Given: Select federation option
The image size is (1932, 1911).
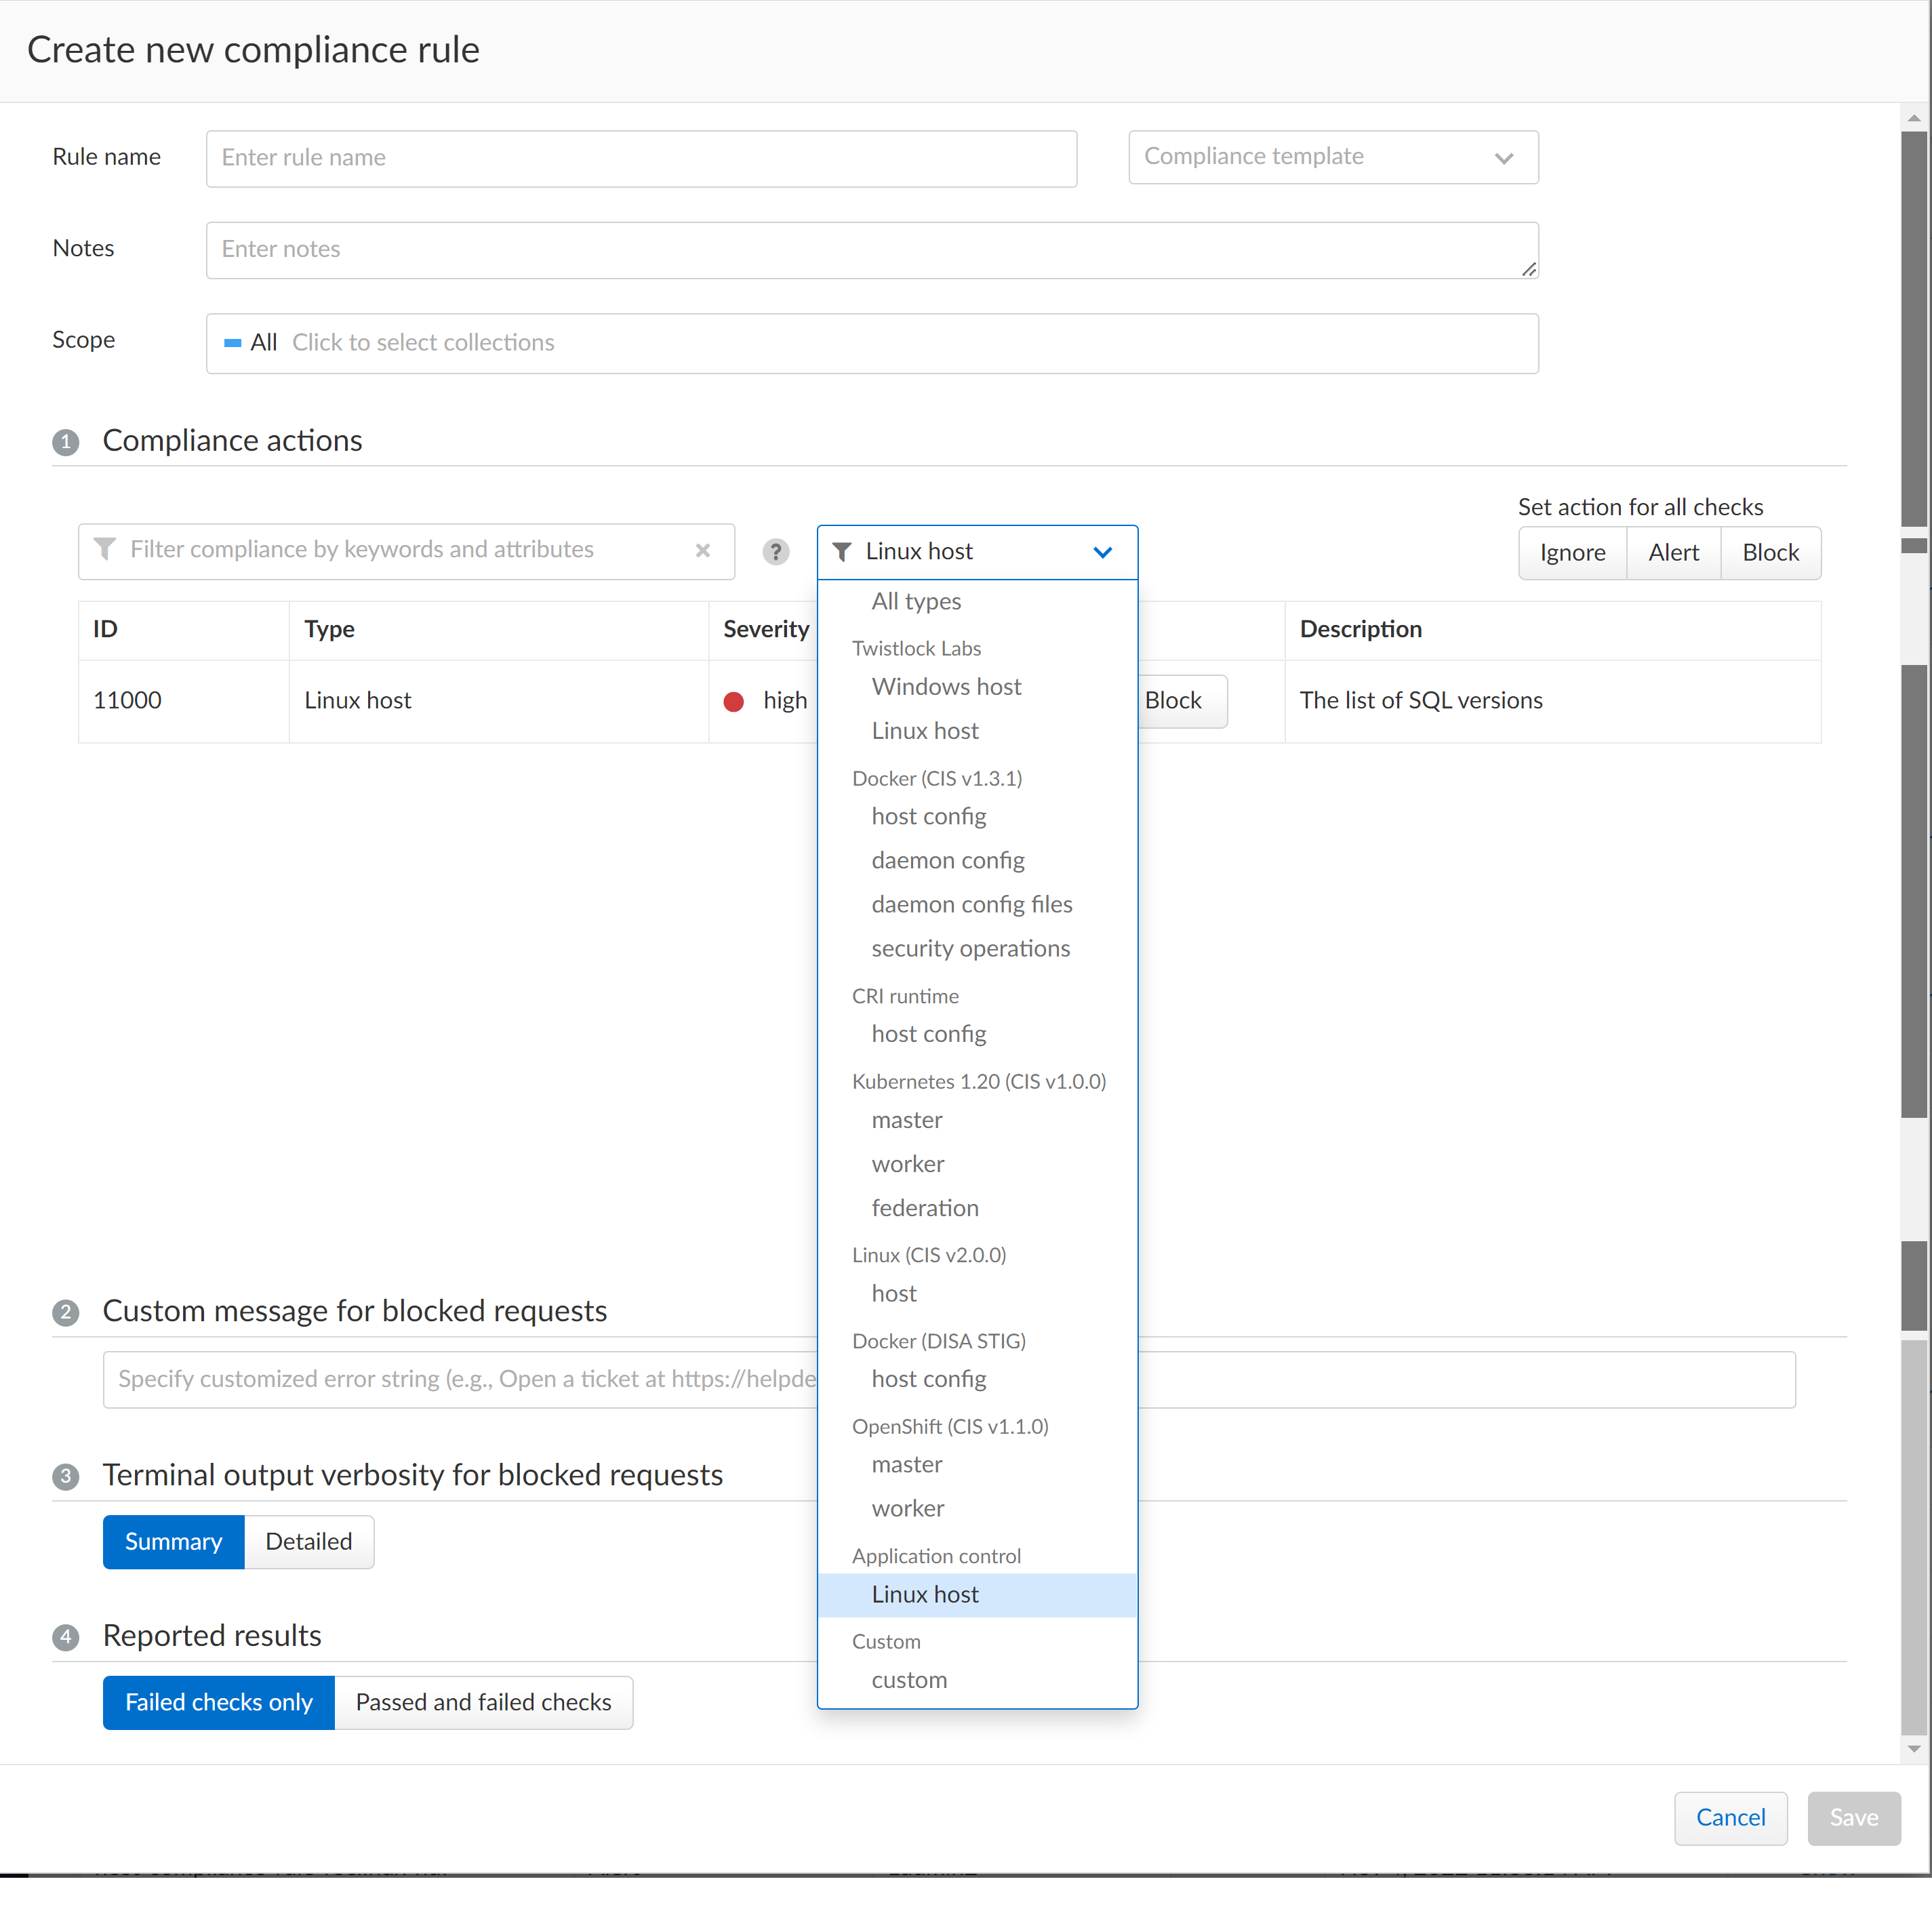Looking at the screenshot, I should pos(977,1209).
